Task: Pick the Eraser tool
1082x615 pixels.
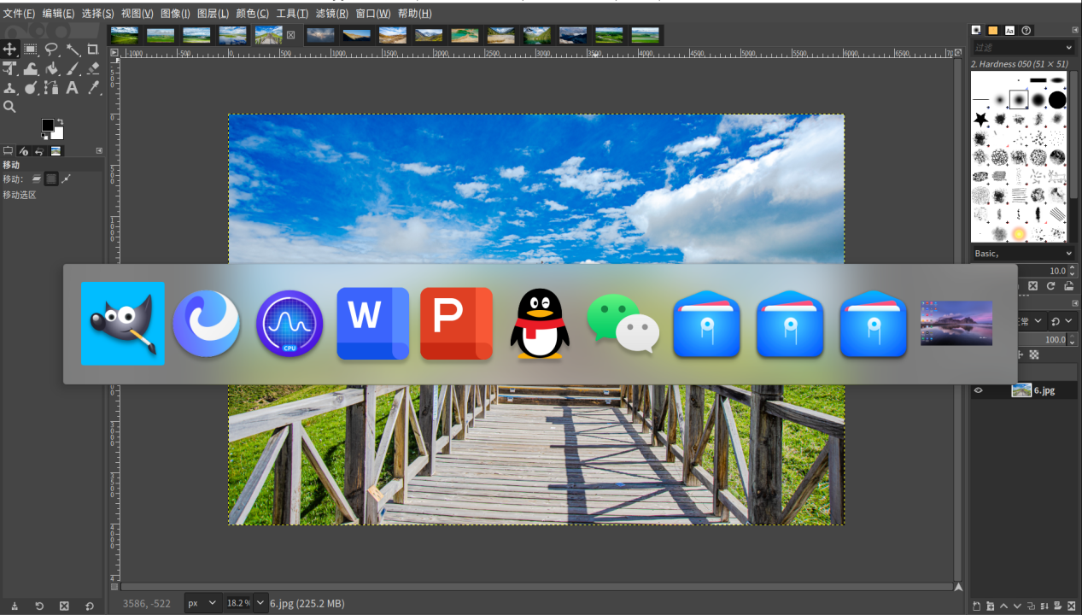Action: (x=93, y=69)
